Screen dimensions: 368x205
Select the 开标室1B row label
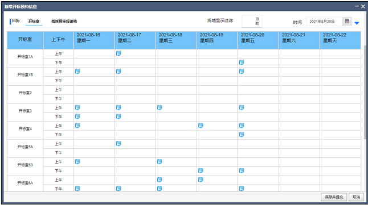[x=25, y=74]
